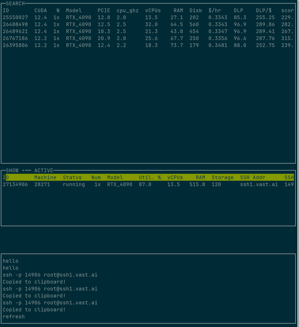Select search result ID 26489621

pos(15,31)
